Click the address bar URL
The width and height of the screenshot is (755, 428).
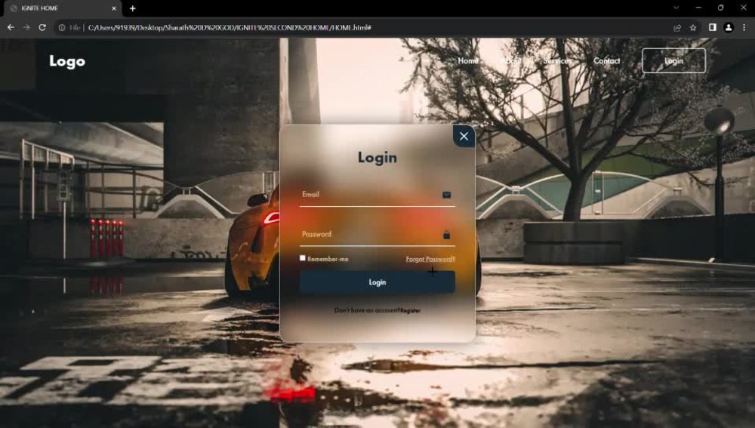click(x=230, y=27)
